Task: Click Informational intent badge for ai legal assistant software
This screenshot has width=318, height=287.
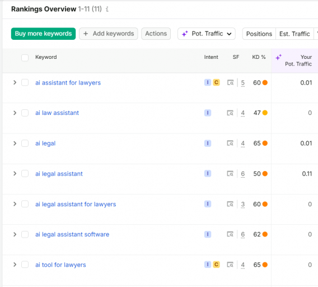Action: pos(208,234)
